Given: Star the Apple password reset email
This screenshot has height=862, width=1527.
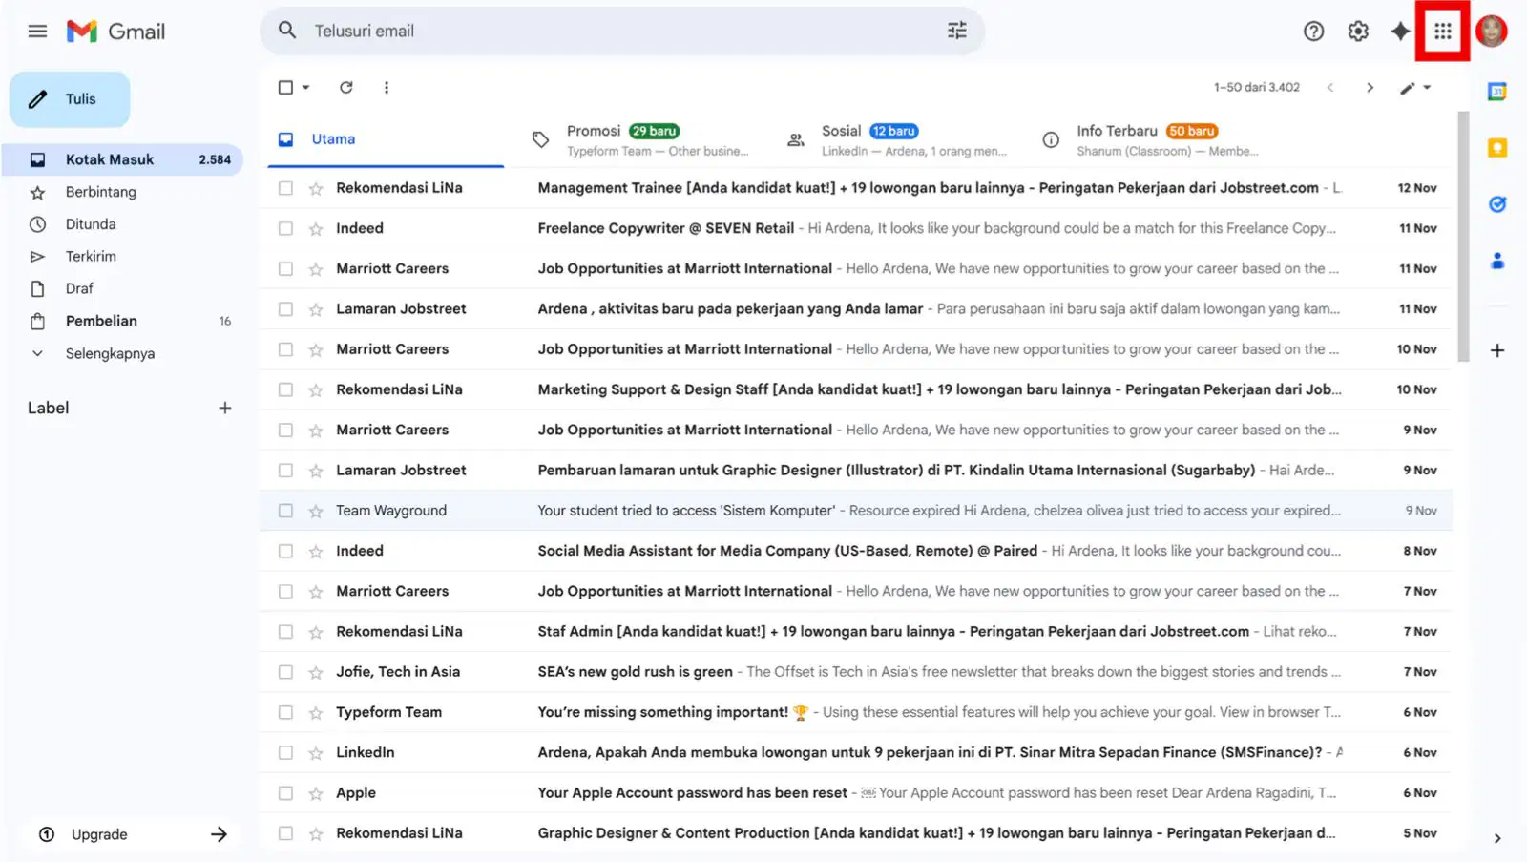Looking at the screenshot, I should pyautogui.click(x=316, y=793).
